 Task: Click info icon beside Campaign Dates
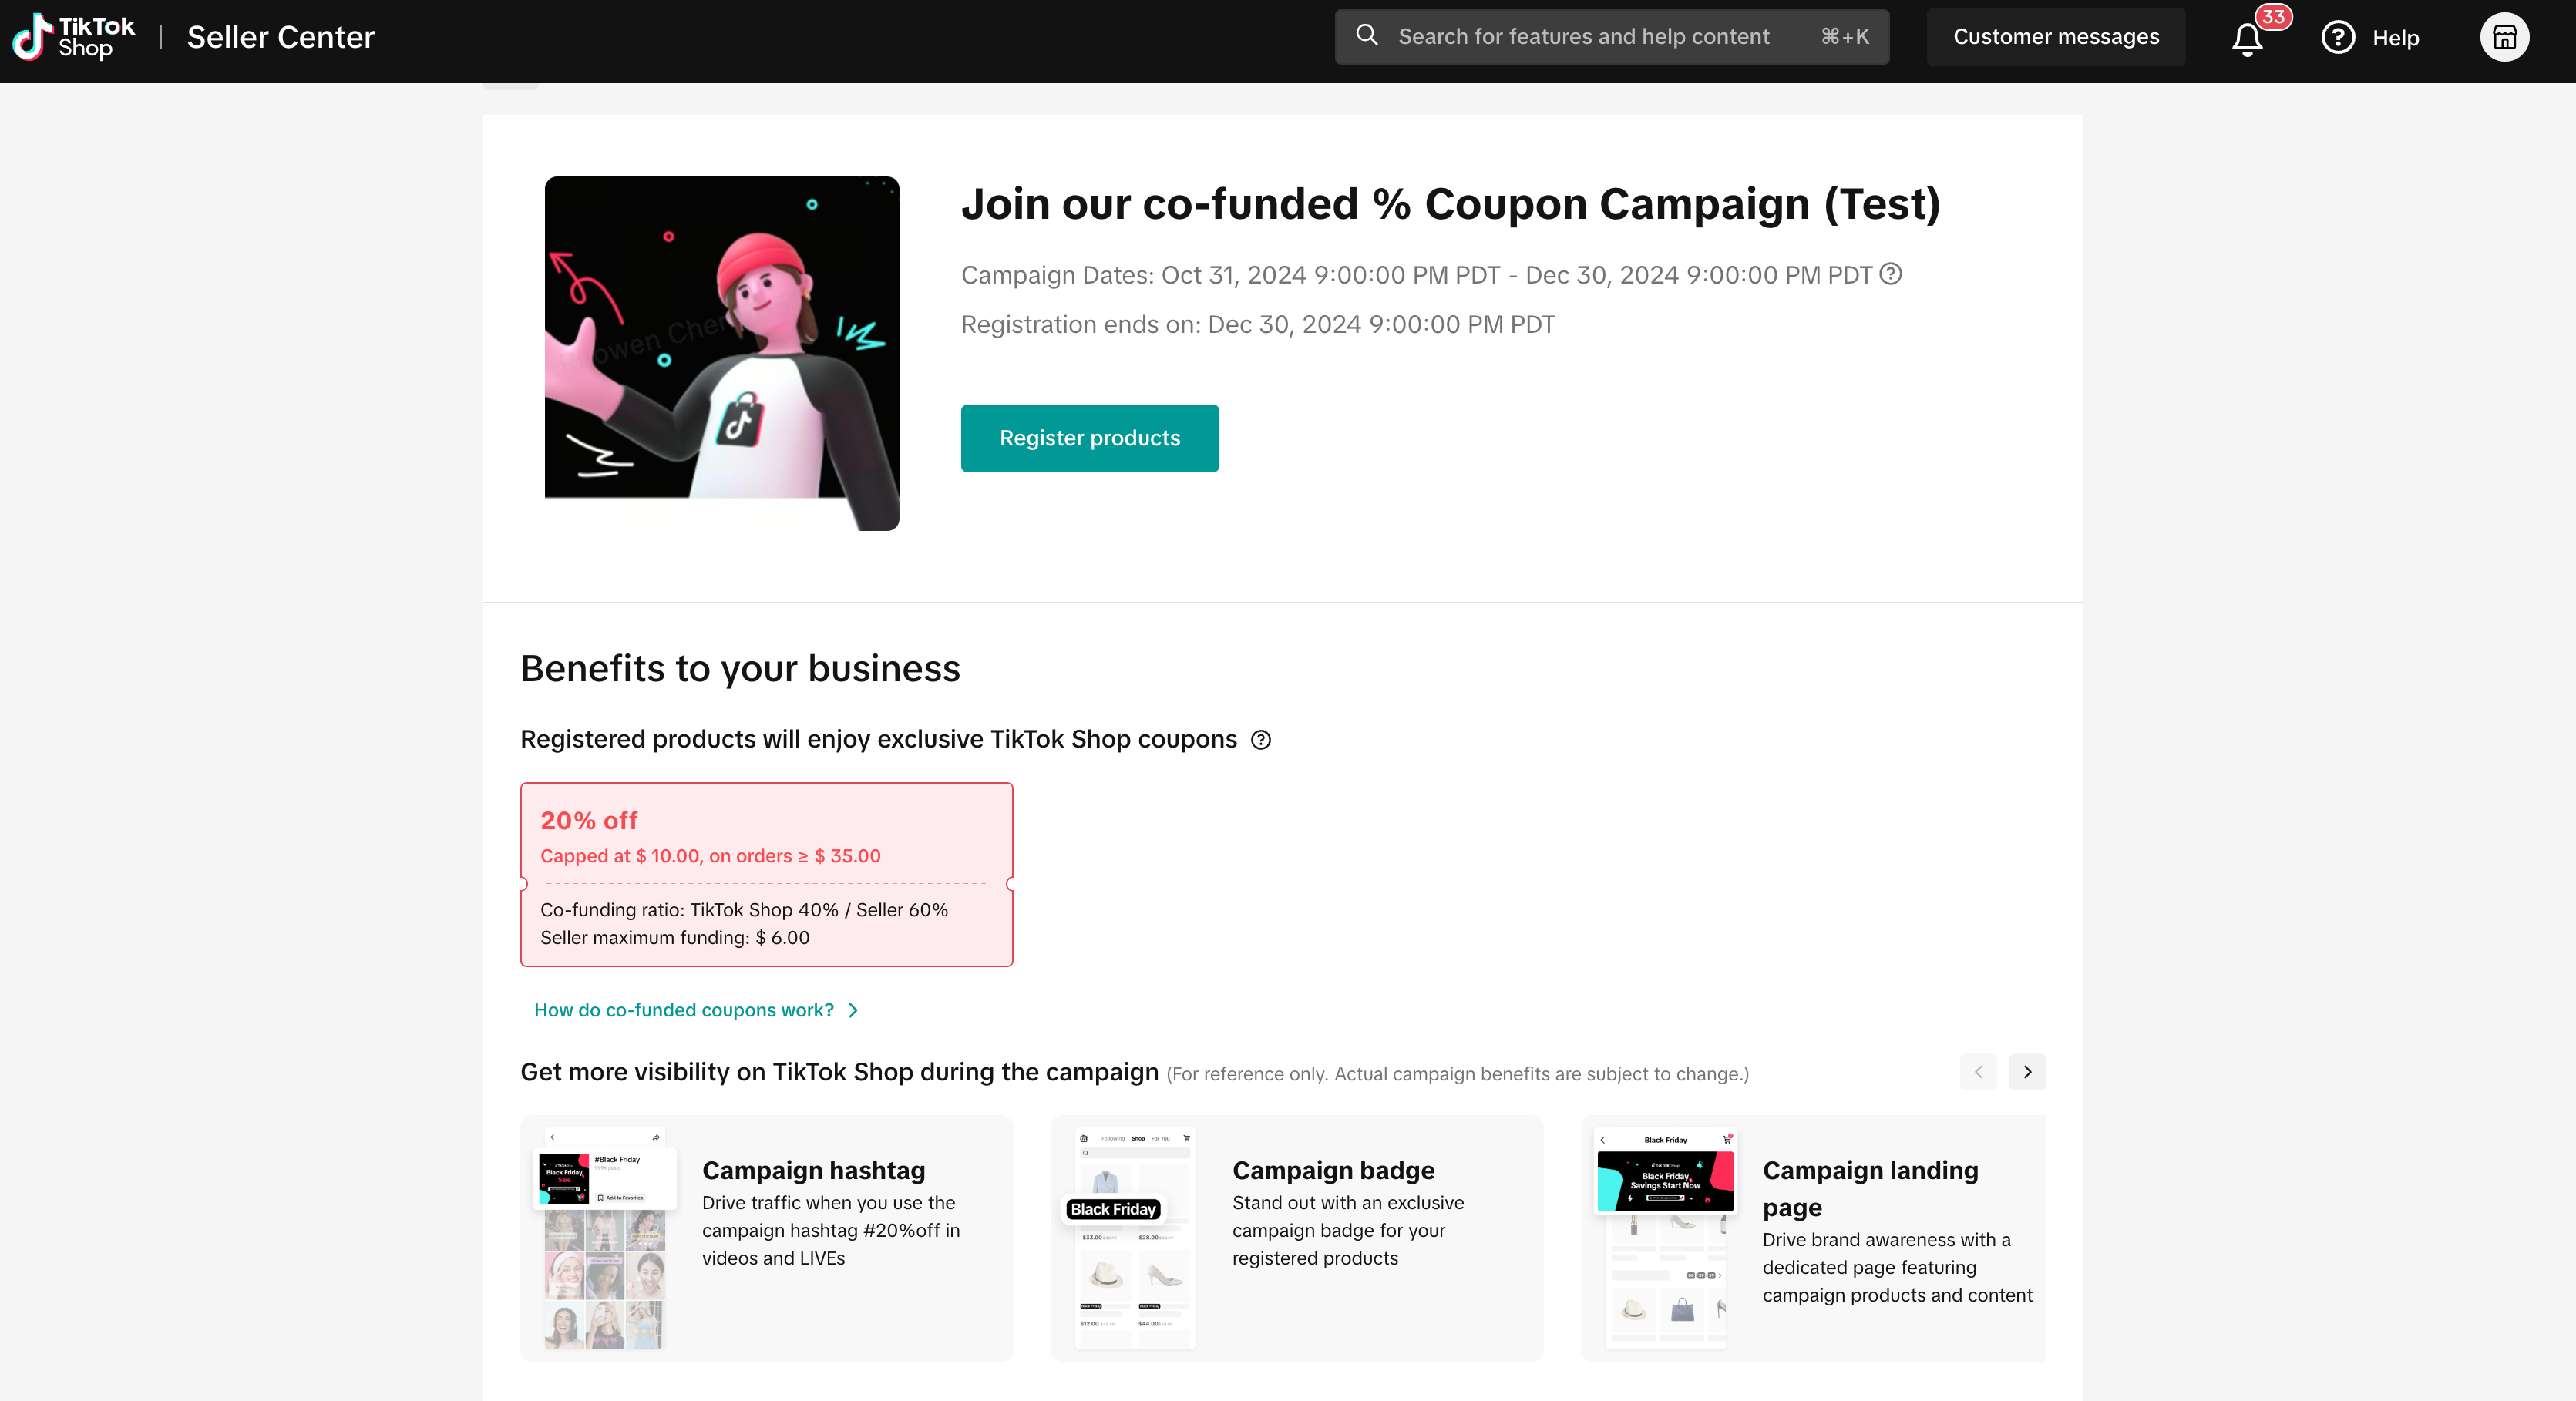[1890, 274]
